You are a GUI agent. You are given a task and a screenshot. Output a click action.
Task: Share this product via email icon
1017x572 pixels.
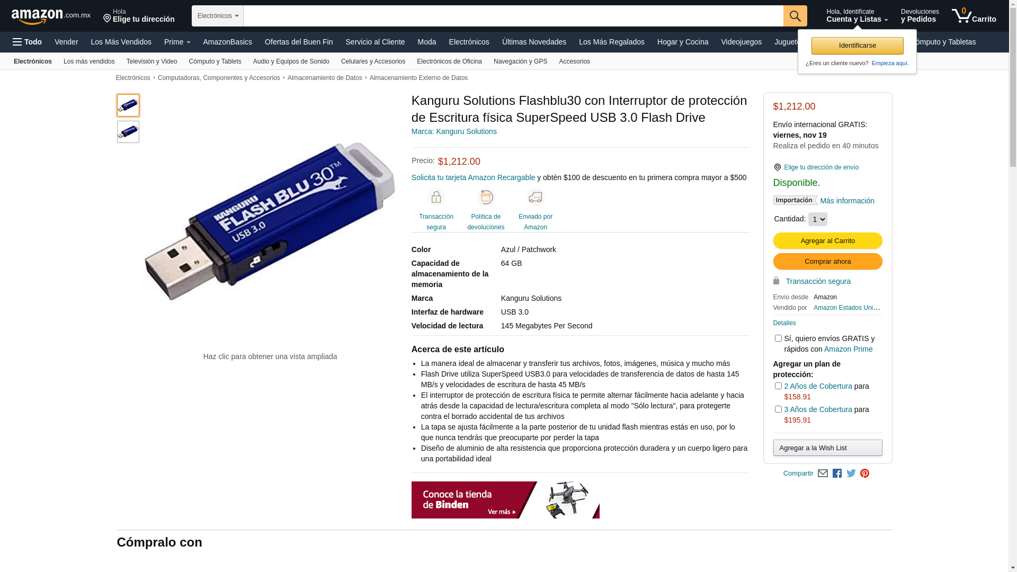823,473
